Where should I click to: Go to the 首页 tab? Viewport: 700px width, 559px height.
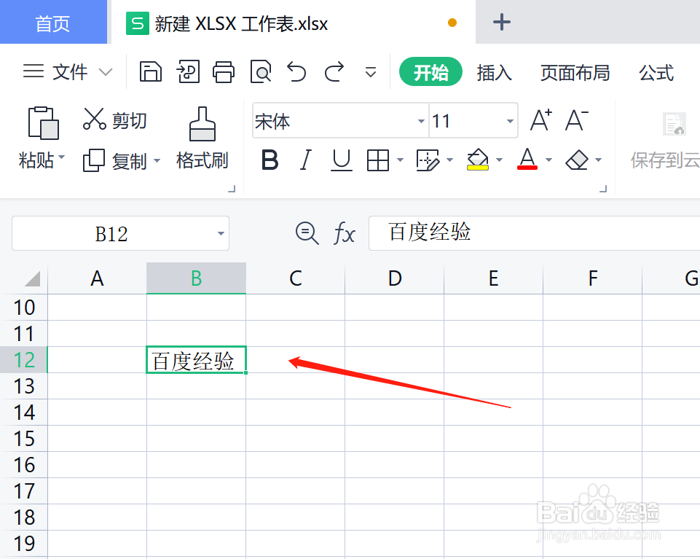tap(53, 23)
